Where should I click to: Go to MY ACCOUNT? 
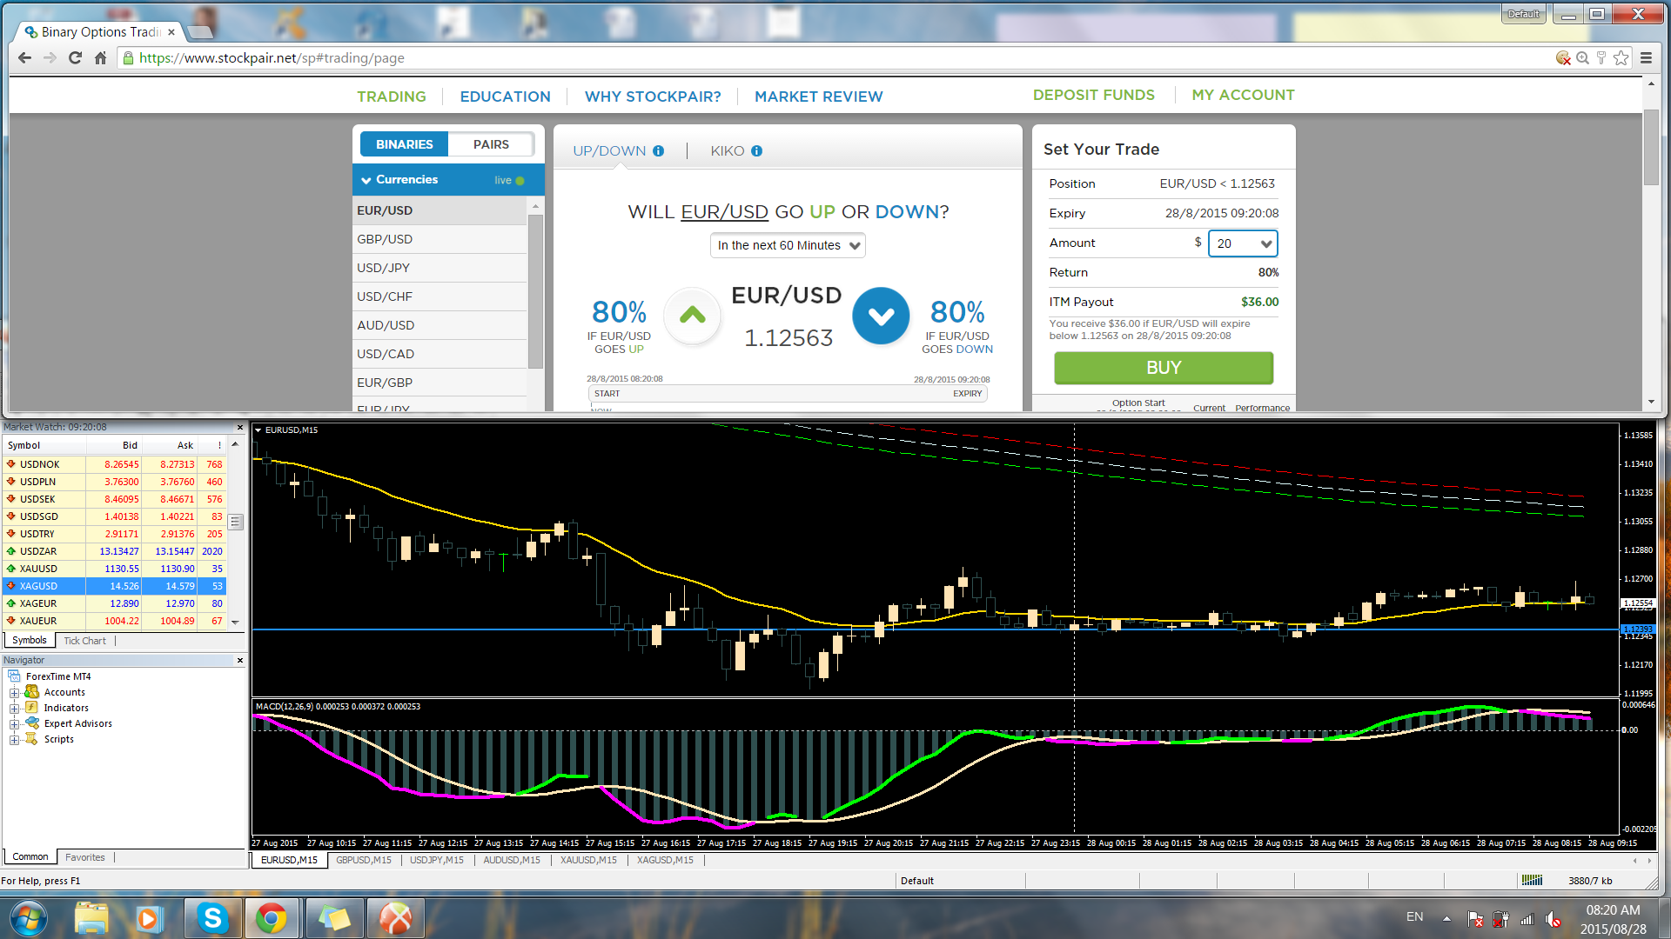click(x=1243, y=95)
